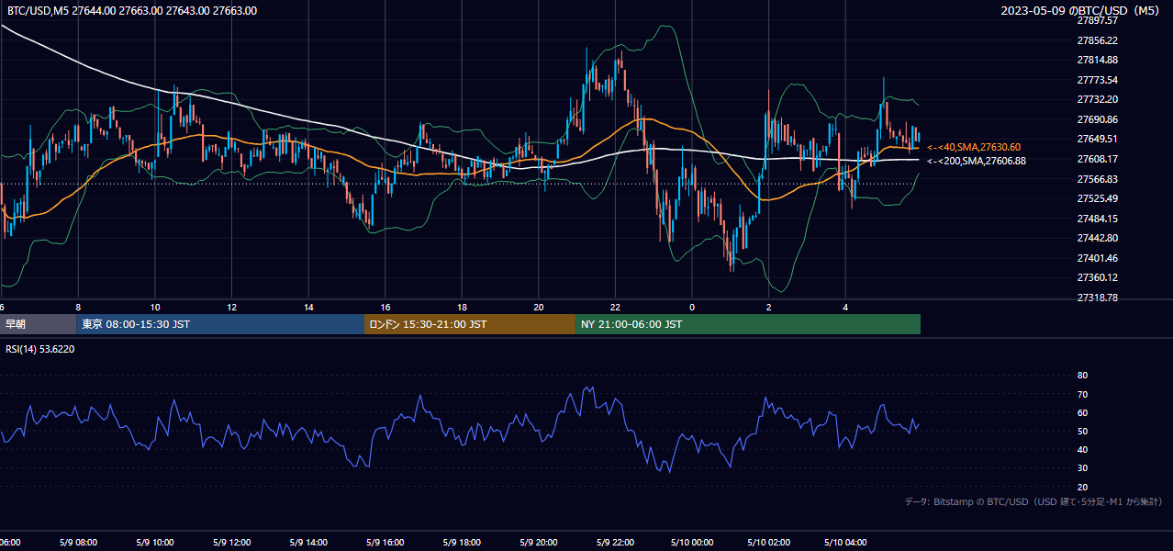Click the 5/9 18:00 date label

click(x=463, y=543)
